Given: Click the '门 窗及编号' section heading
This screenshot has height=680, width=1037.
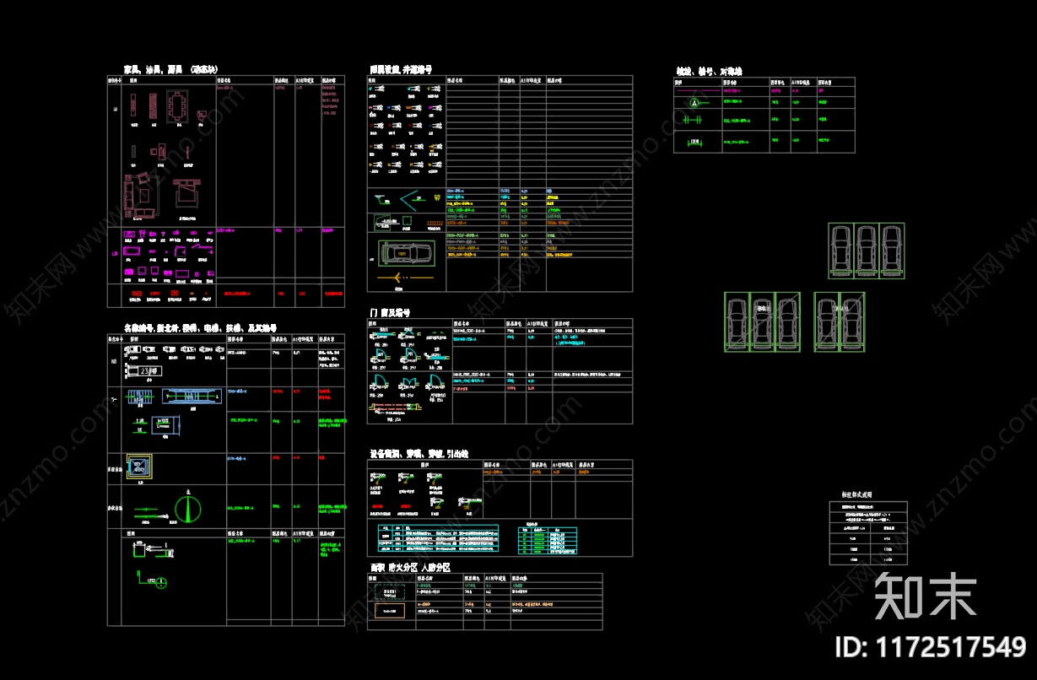Looking at the screenshot, I should click(390, 313).
